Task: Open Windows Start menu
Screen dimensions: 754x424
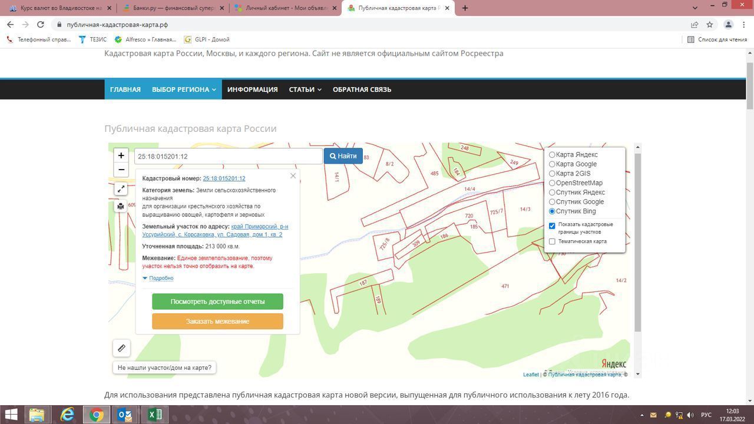Action: [11, 415]
